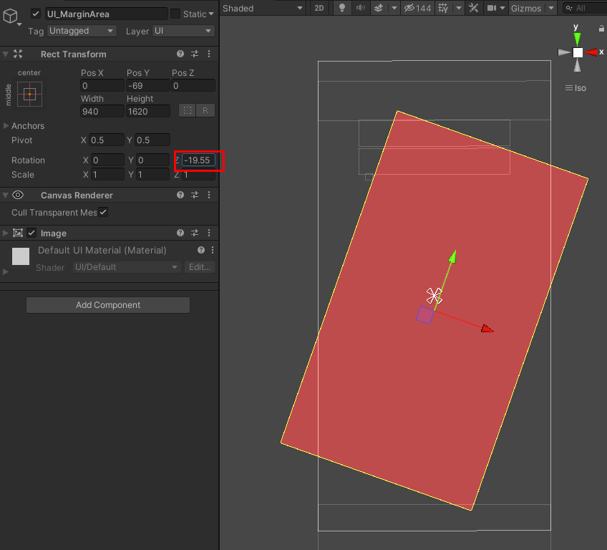This screenshot has width=607, height=550.
Task: Open component editor tools icon
Action: [474, 8]
